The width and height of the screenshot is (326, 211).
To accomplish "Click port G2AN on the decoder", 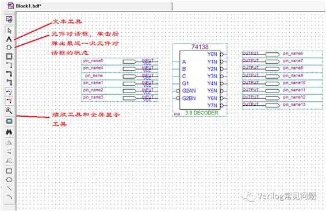I will [189, 91].
